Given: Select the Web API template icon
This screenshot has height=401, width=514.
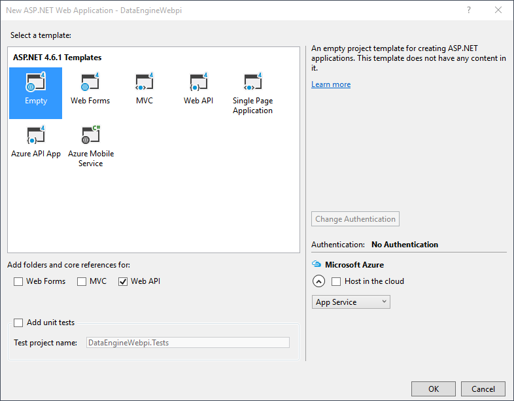Looking at the screenshot, I should [198, 82].
